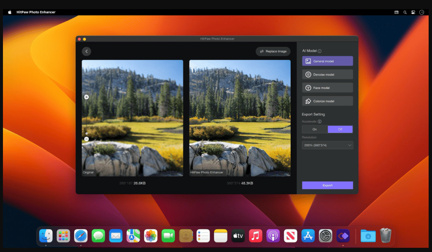Zoom in with the plus icon
432x252 pixels.
tap(87, 97)
